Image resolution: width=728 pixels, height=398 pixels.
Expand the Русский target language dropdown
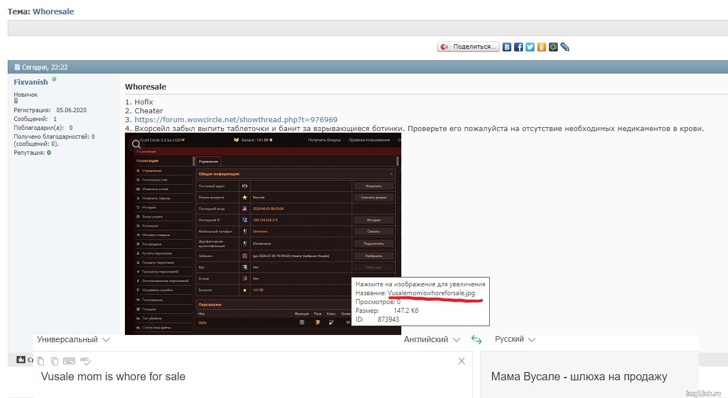point(515,339)
